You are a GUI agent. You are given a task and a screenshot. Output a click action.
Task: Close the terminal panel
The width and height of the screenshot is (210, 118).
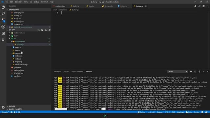(208, 71)
